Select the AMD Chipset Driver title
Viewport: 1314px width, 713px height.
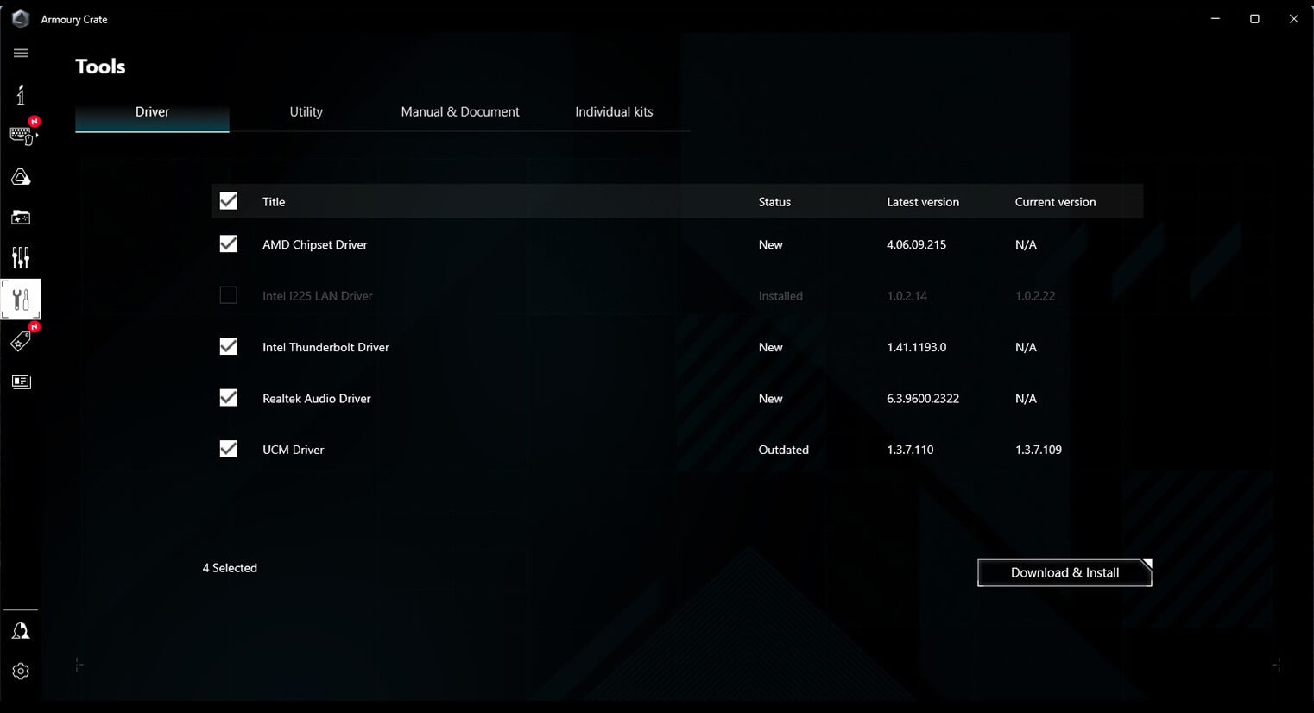(x=315, y=245)
